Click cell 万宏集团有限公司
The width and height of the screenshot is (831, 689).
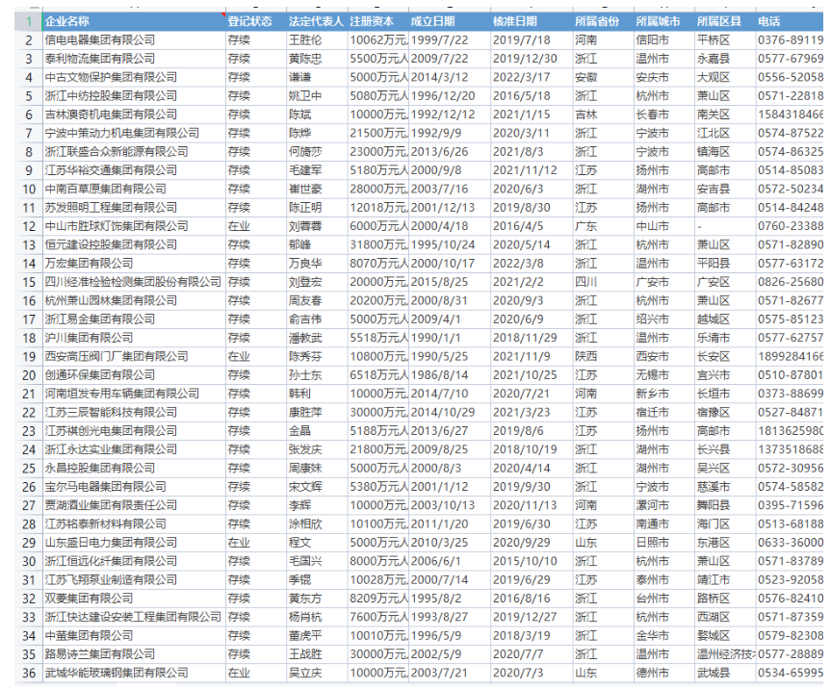[x=134, y=264]
